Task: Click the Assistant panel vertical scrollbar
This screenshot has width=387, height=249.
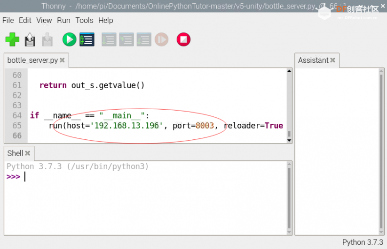Action: 381,151
